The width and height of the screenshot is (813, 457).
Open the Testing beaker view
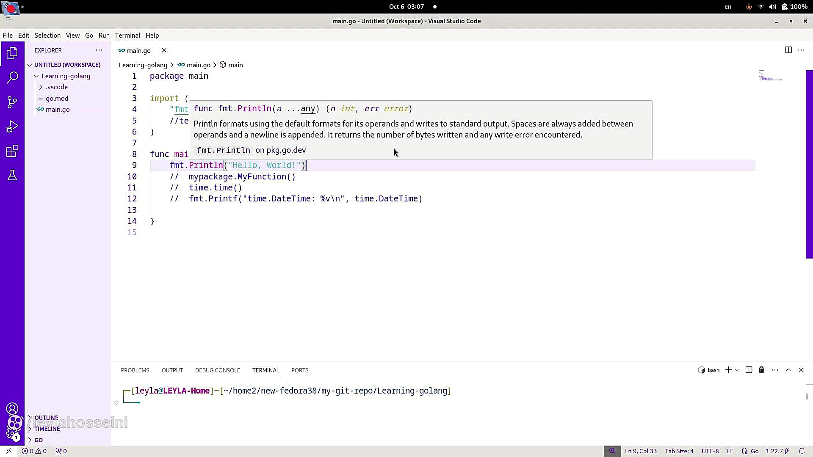pyautogui.click(x=12, y=175)
